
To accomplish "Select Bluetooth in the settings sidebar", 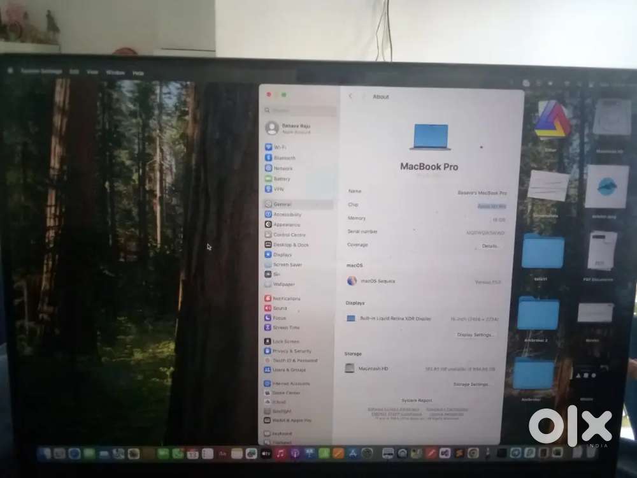I will pos(283,158).
